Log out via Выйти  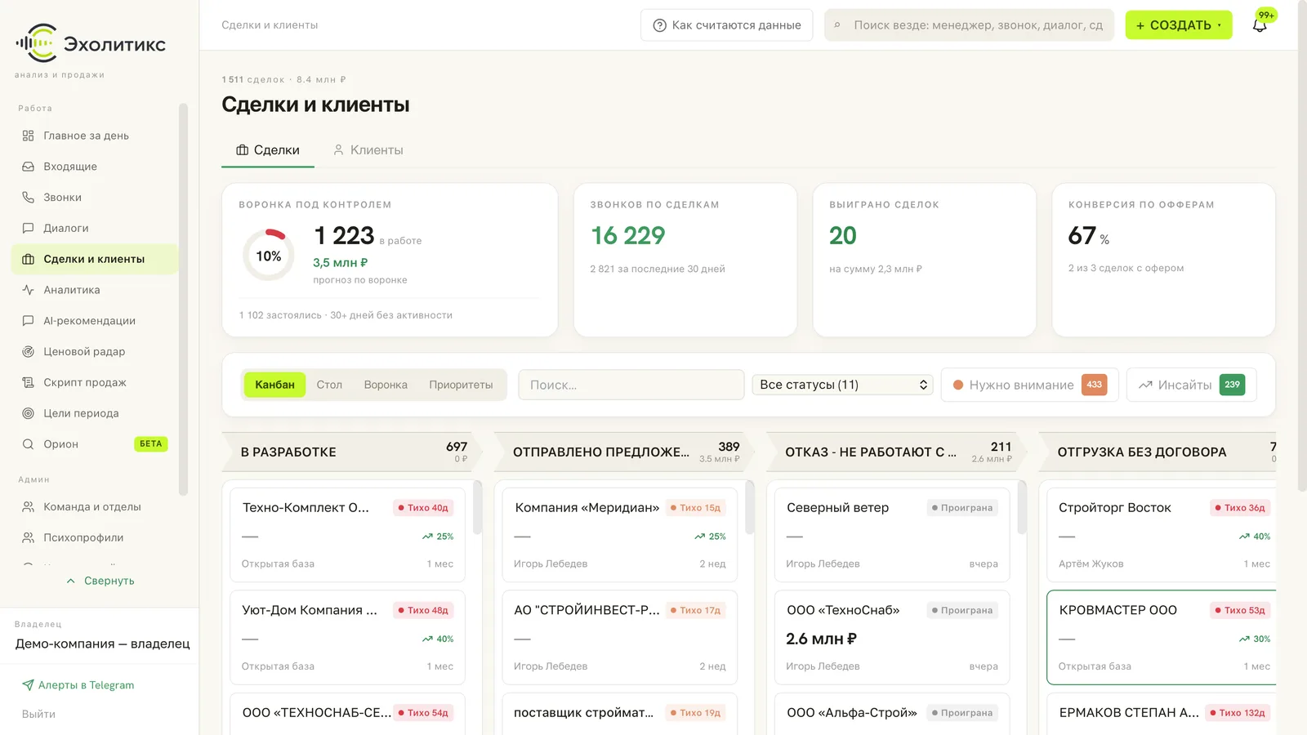point(38,714)
